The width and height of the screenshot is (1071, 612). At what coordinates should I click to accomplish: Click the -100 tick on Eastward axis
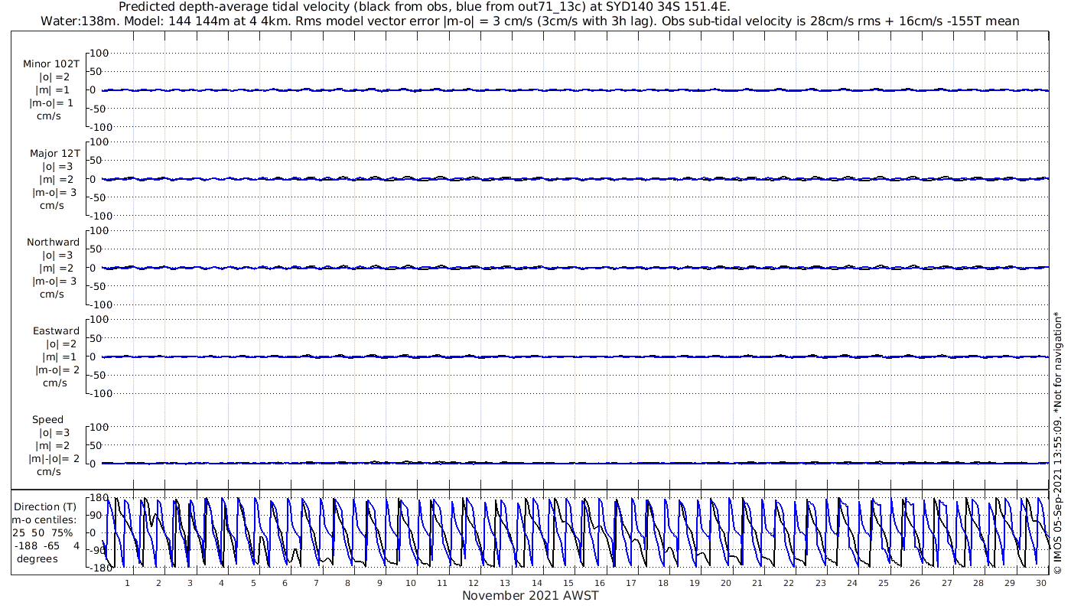(99, 393)
